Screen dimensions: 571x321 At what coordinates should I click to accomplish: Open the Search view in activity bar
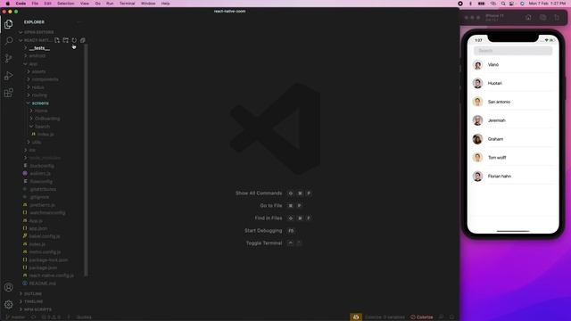pos(8,40)
